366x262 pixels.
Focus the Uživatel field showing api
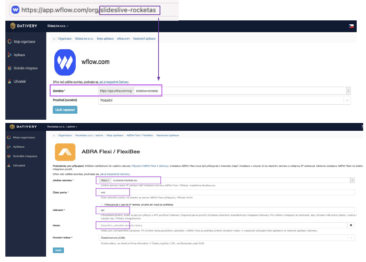pyautogui.click(x=227, y=210)
